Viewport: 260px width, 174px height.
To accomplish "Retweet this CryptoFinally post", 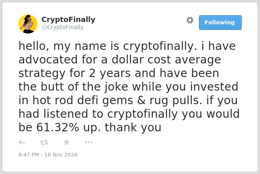I will point(44,142).
